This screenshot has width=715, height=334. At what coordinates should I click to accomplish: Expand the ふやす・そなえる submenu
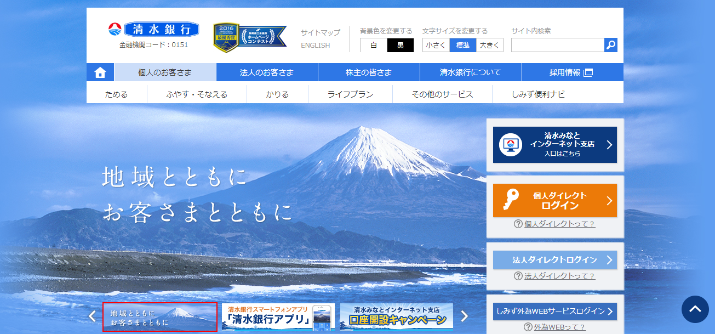pos(197,94)
